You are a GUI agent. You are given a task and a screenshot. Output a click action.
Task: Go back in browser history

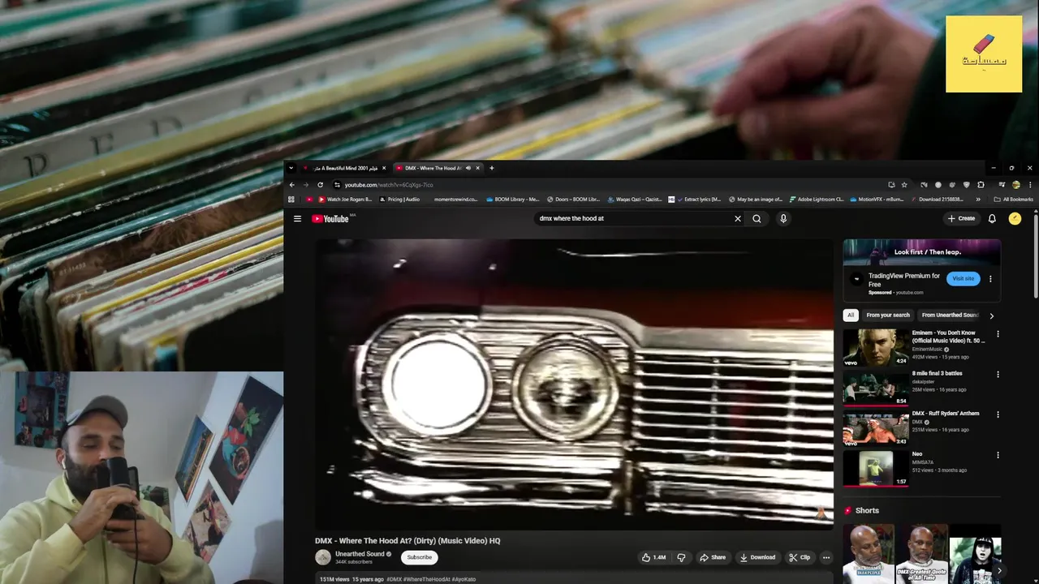[x=292, y=184]
